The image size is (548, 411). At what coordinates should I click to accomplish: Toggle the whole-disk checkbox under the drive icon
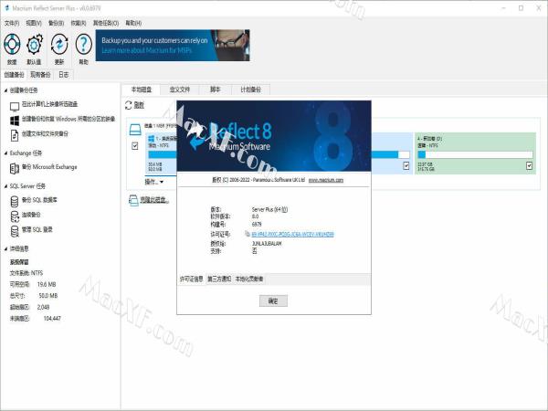135,146
